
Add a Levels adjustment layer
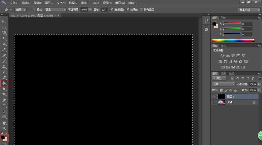228,56
